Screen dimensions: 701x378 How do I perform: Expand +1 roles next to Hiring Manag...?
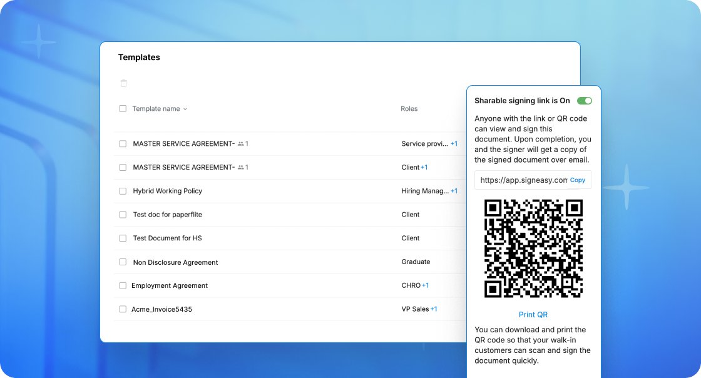click(x=454, y=192)
